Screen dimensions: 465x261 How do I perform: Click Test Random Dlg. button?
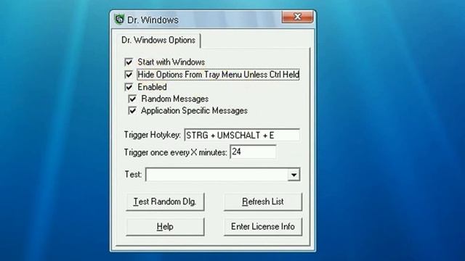pyautogui.click(x=165, y=202)
